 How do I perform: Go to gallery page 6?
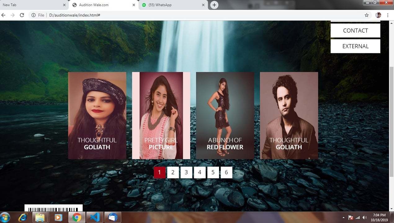point(226,172)
